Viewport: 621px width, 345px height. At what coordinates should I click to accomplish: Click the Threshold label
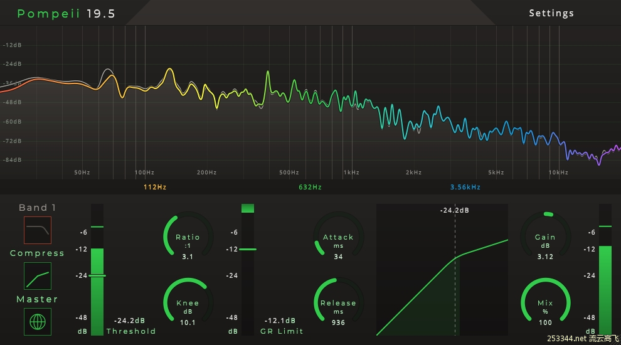pyautogui.click(x=131, y=331)
